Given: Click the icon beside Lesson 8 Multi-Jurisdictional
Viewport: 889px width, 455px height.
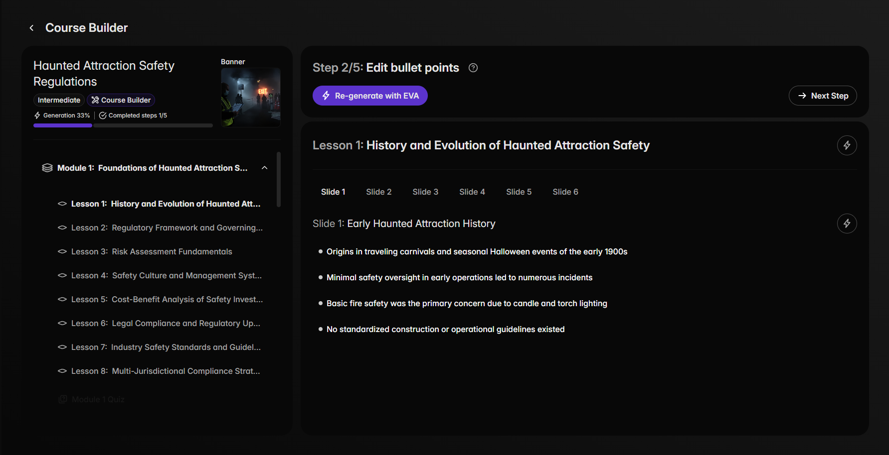Looking at the screenshot, I should click(x=62, y=371).
